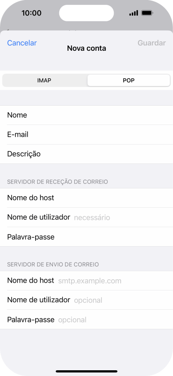Screen dimensions: 173x376
Task: Tap the cellular signal bars icon
Action: [x=133, y=13]
